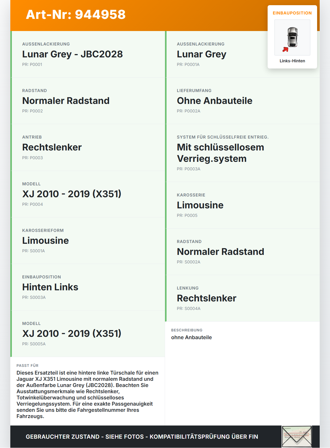This screenshot has width=330, height=448.
Task: Select the Lunar Grey - JBC2028 card
Action: click(x=88, y=54)
